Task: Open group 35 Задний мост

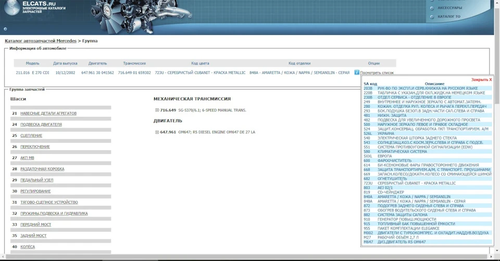Action: click(33, 236)
